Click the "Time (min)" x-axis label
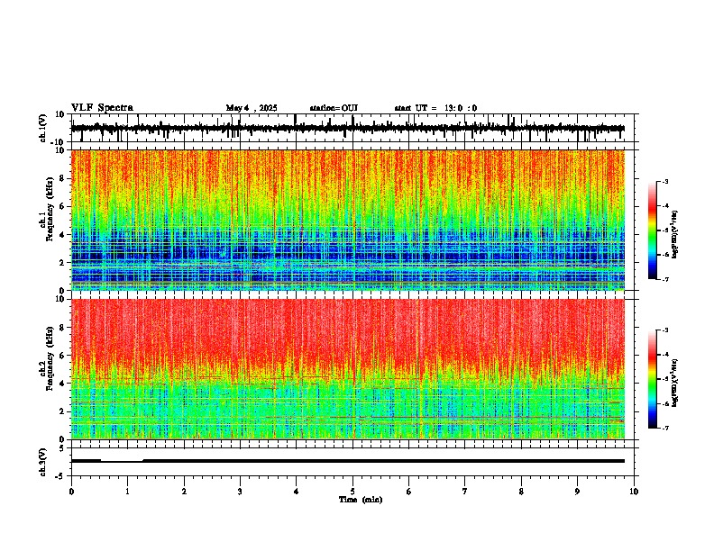 click(x=361, y=500)
